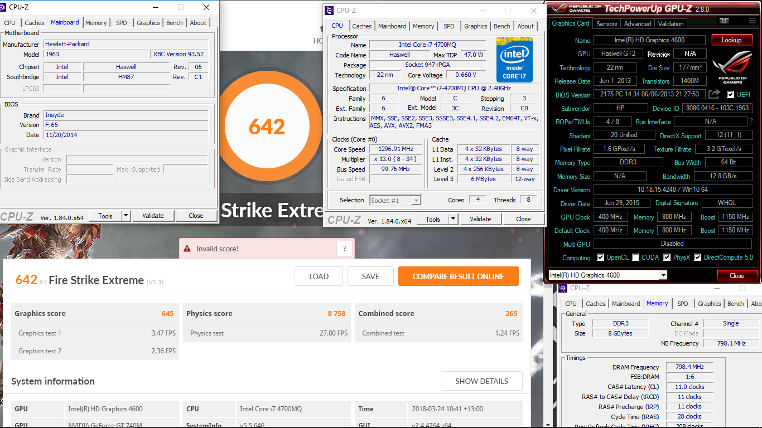Click the Multiplier value x 13.0 ( 8 - 34 )
The height and width of the screenshot is (428, 762).
[396, 159]
